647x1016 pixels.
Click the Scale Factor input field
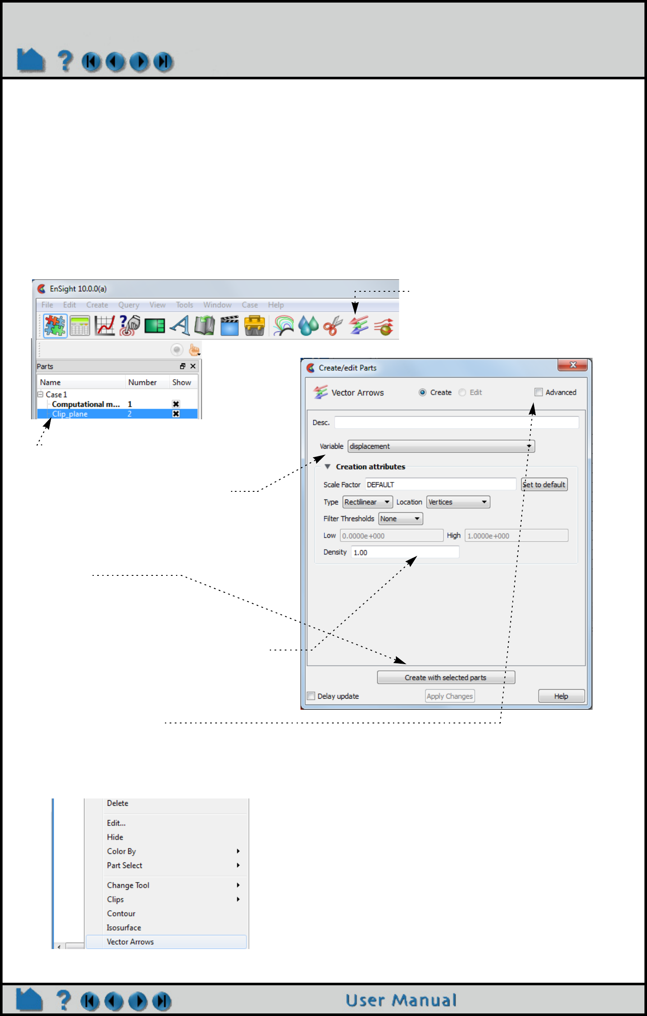click(x=440, y=485)
